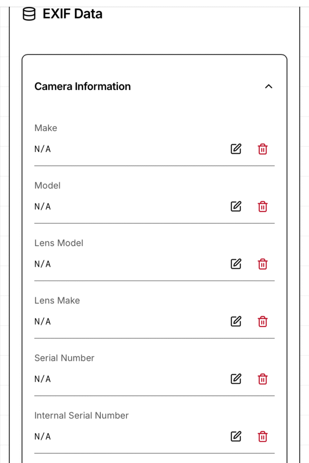This screenshot has width=309, height=463.
Task: Delete the Serial Number entry
Action: tap(262, 378)
